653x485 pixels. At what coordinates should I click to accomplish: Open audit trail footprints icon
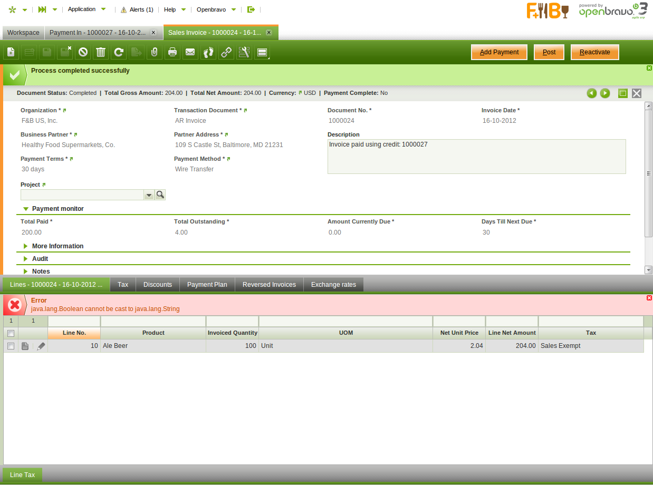208,52
